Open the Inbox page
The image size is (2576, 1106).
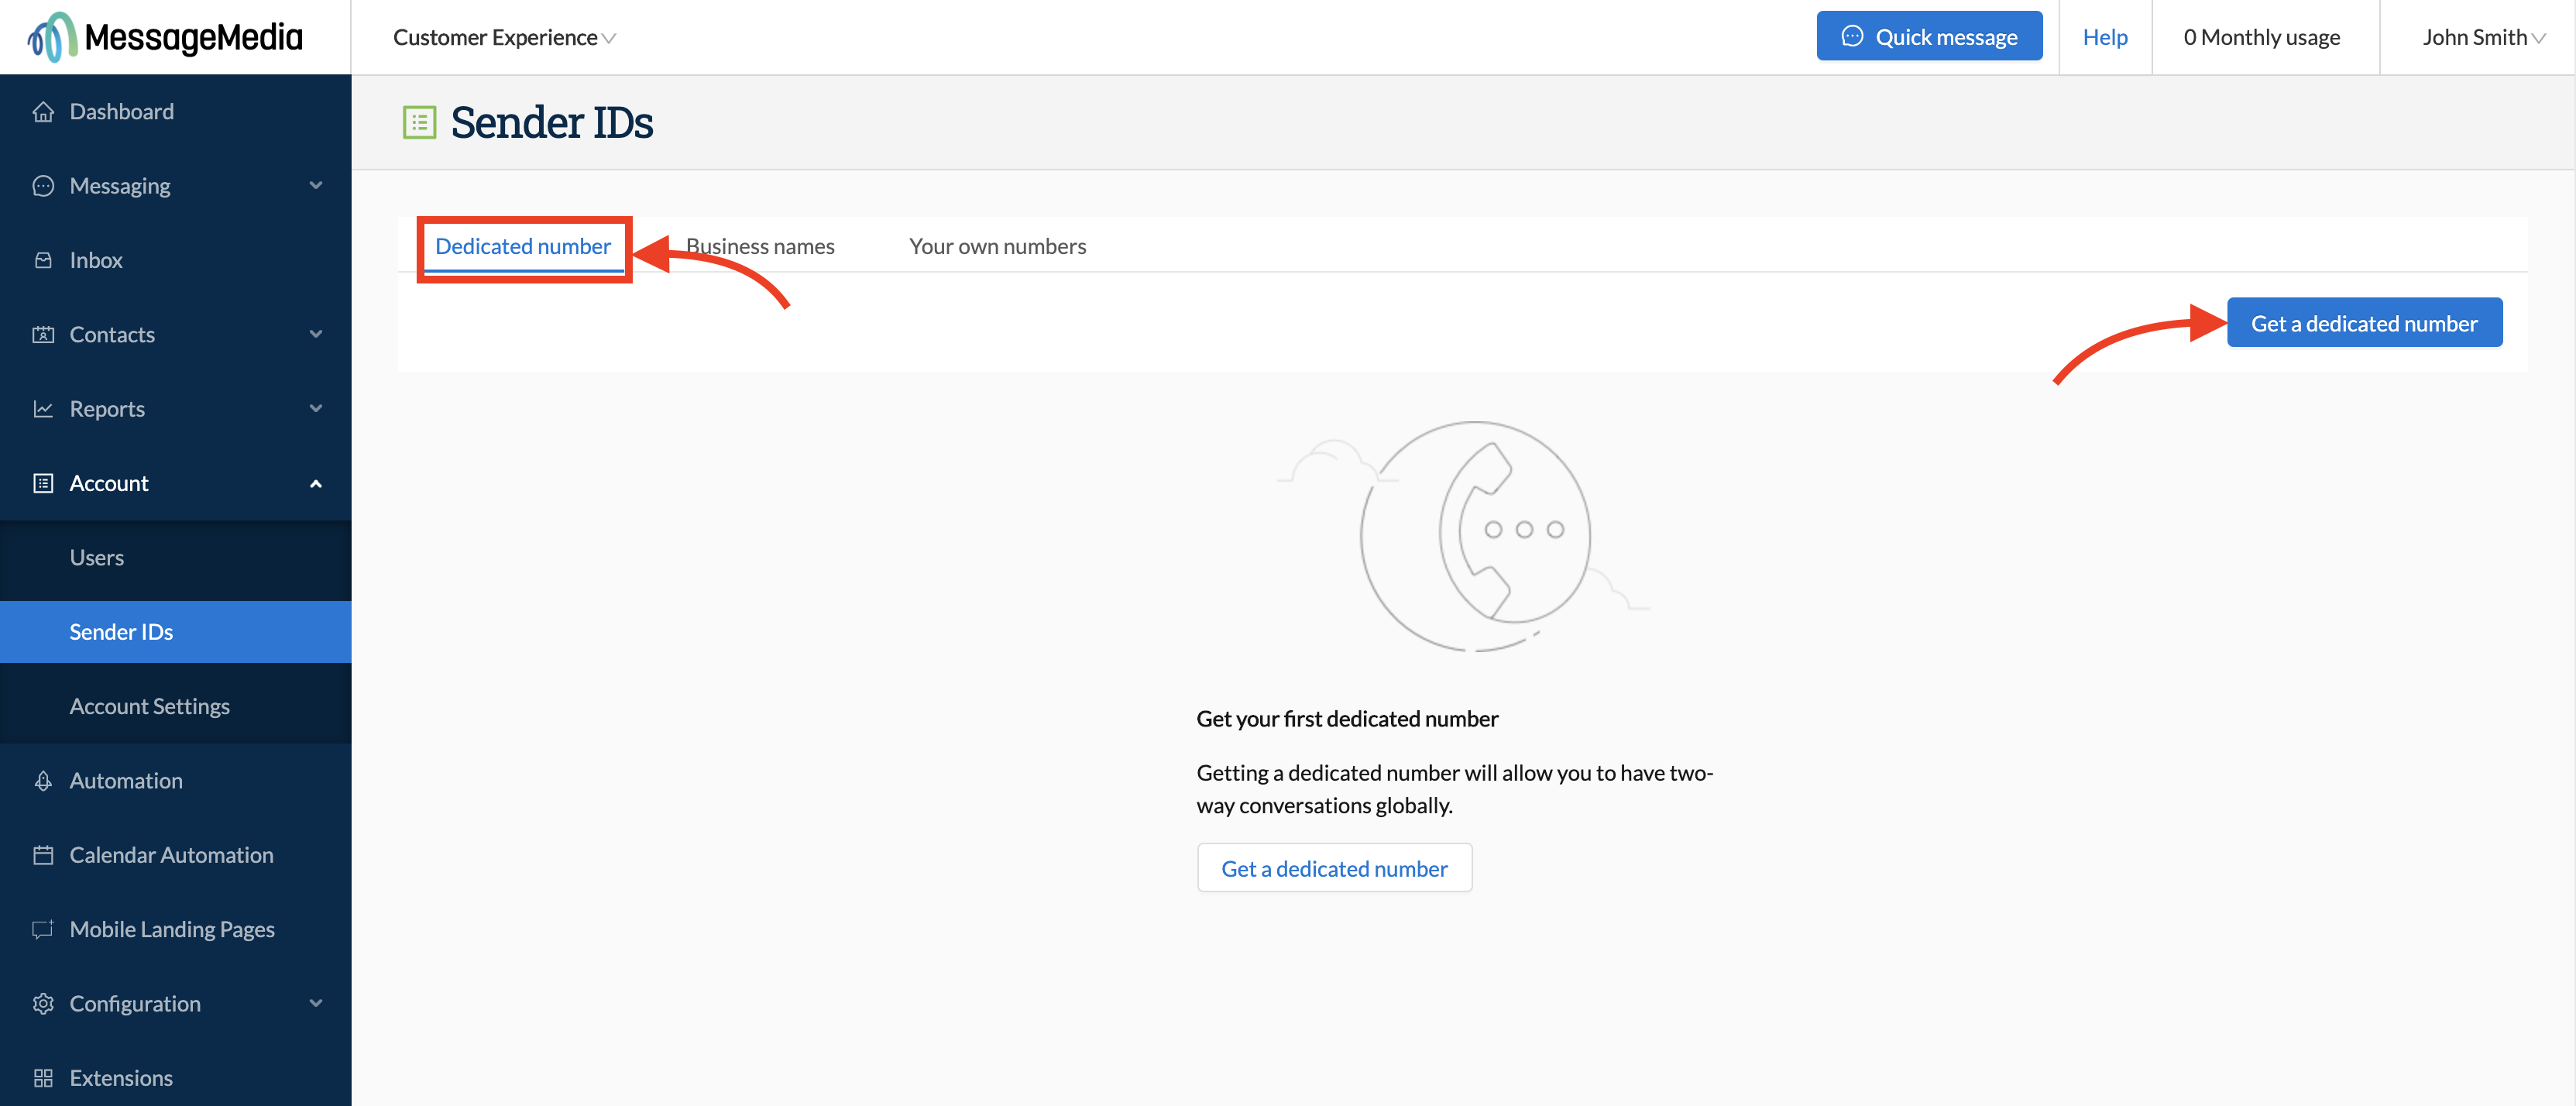pyautogui.click(x=176, y=260)
